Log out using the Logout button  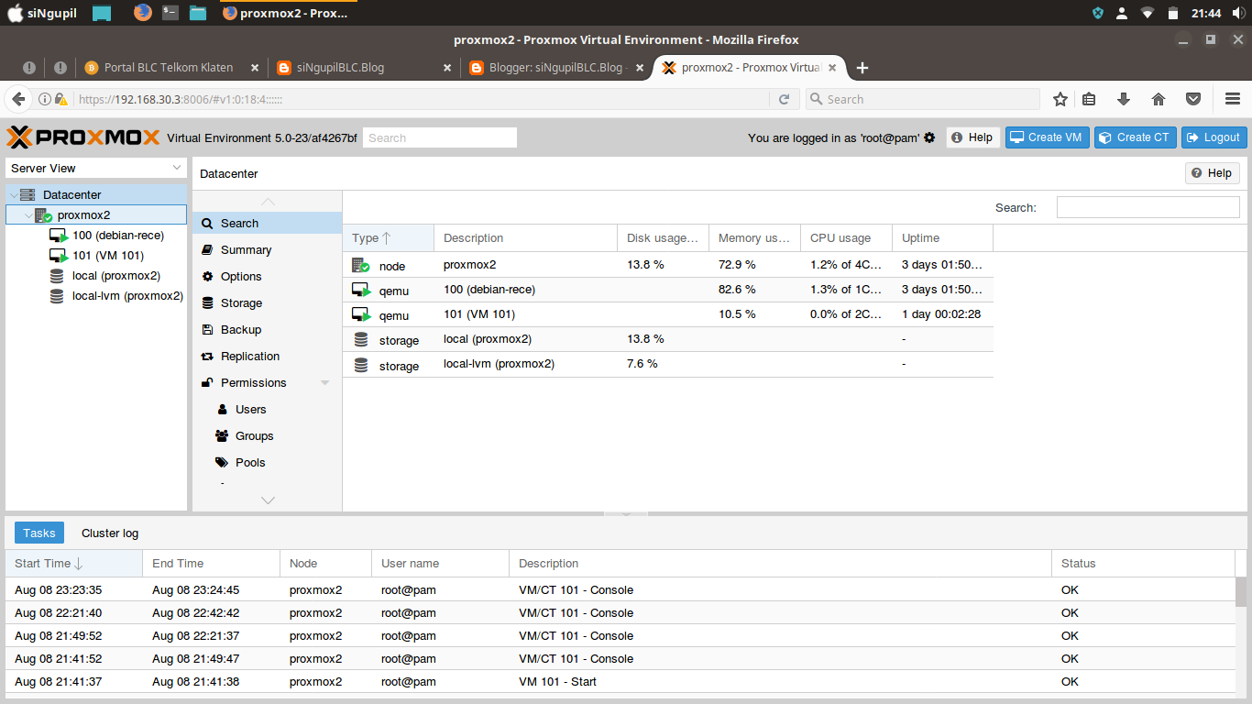1214,137
